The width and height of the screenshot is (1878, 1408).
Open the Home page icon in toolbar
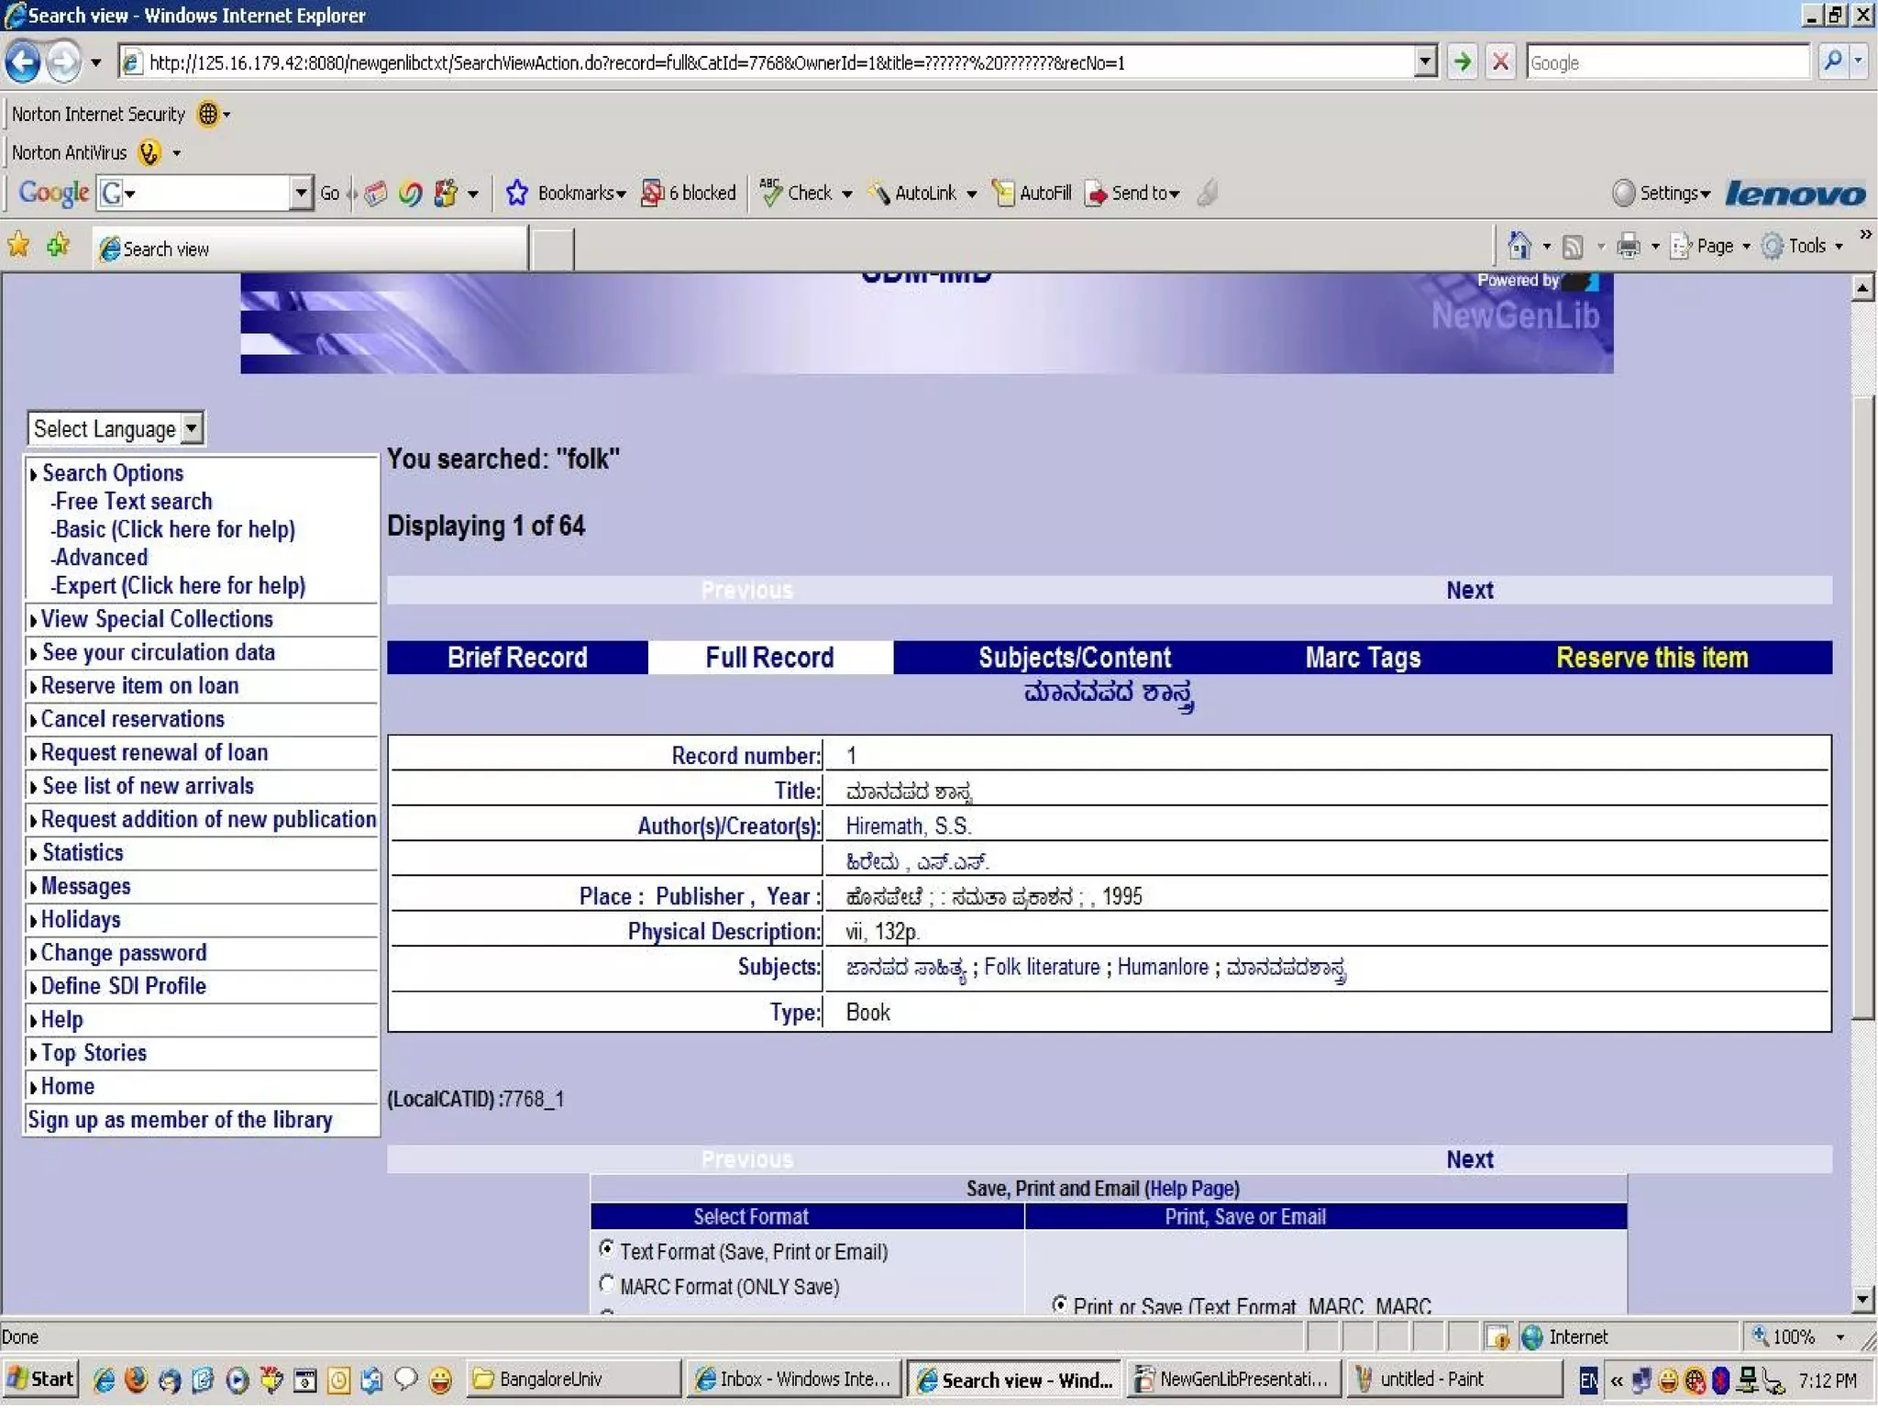pos(1519,246)
